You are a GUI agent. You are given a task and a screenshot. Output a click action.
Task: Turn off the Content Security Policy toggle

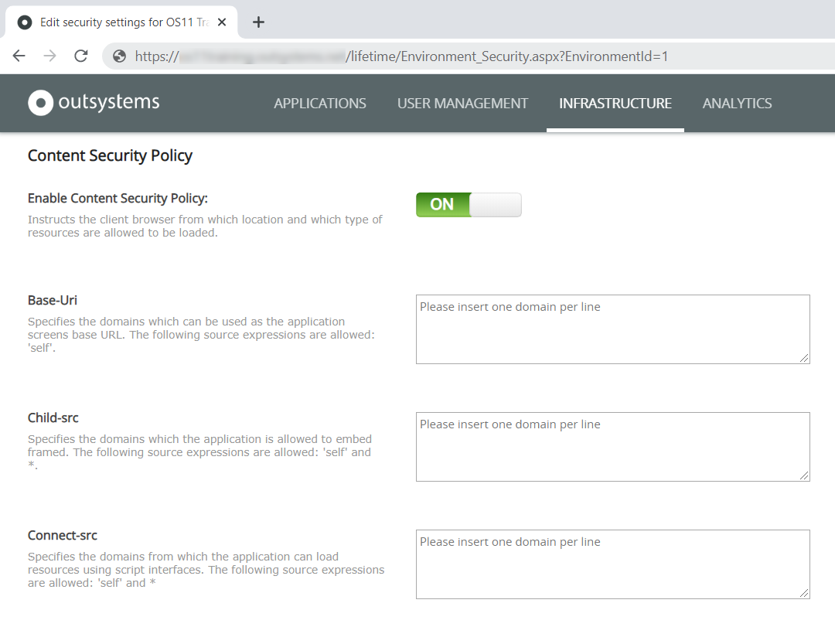tap(469, 204)
